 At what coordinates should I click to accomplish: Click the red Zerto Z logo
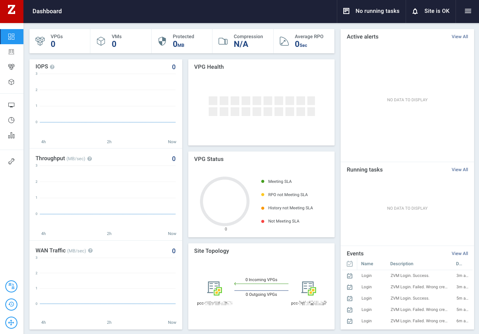[11, 11]
